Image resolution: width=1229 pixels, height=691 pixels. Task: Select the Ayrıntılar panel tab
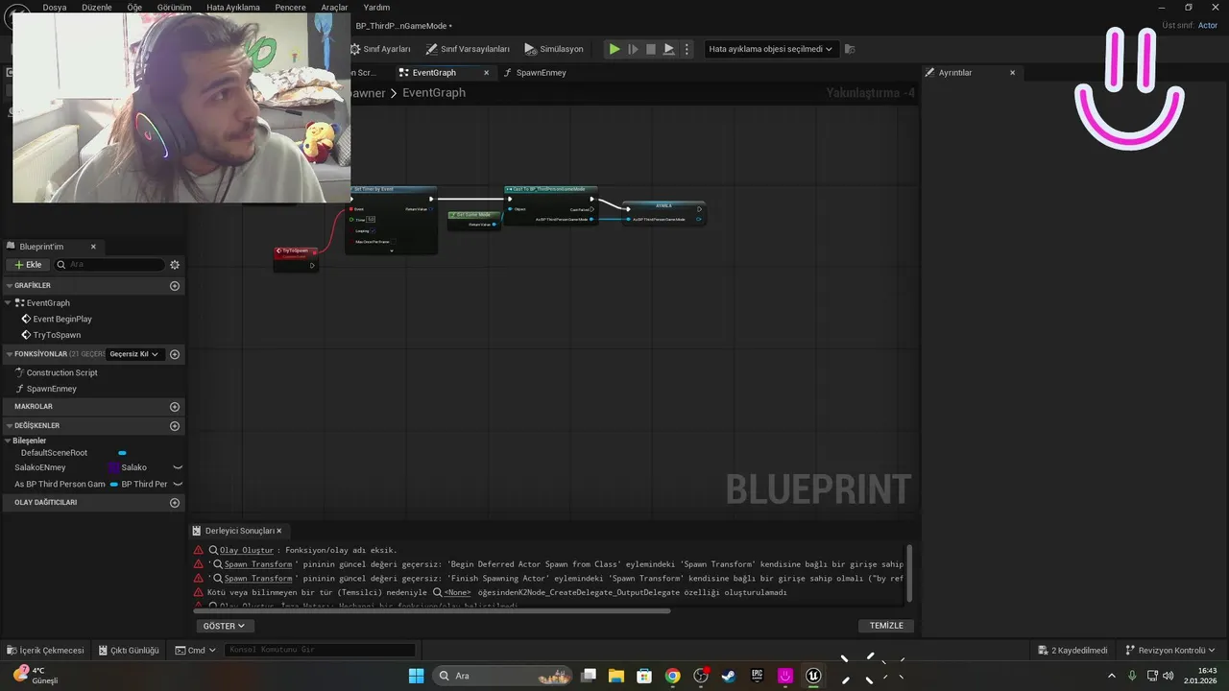[955, 73]
